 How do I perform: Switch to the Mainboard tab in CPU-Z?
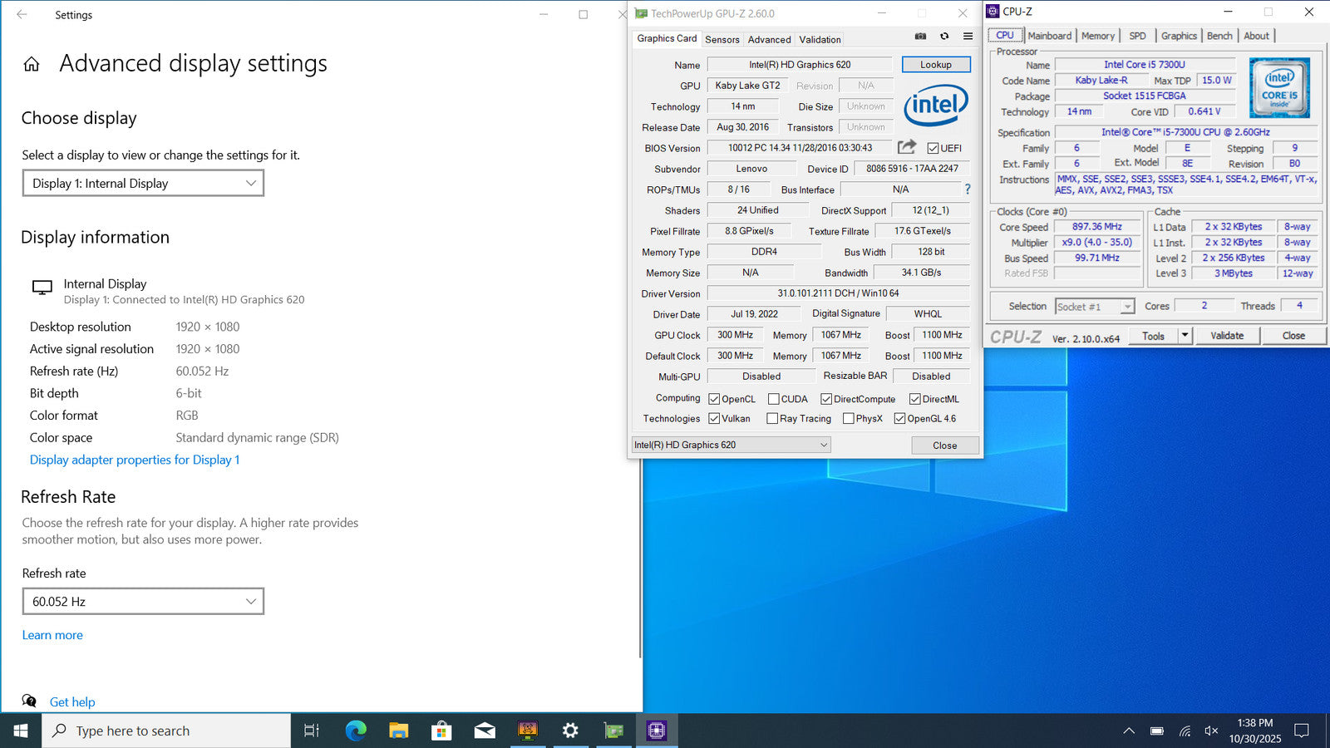click(1049, 36)
